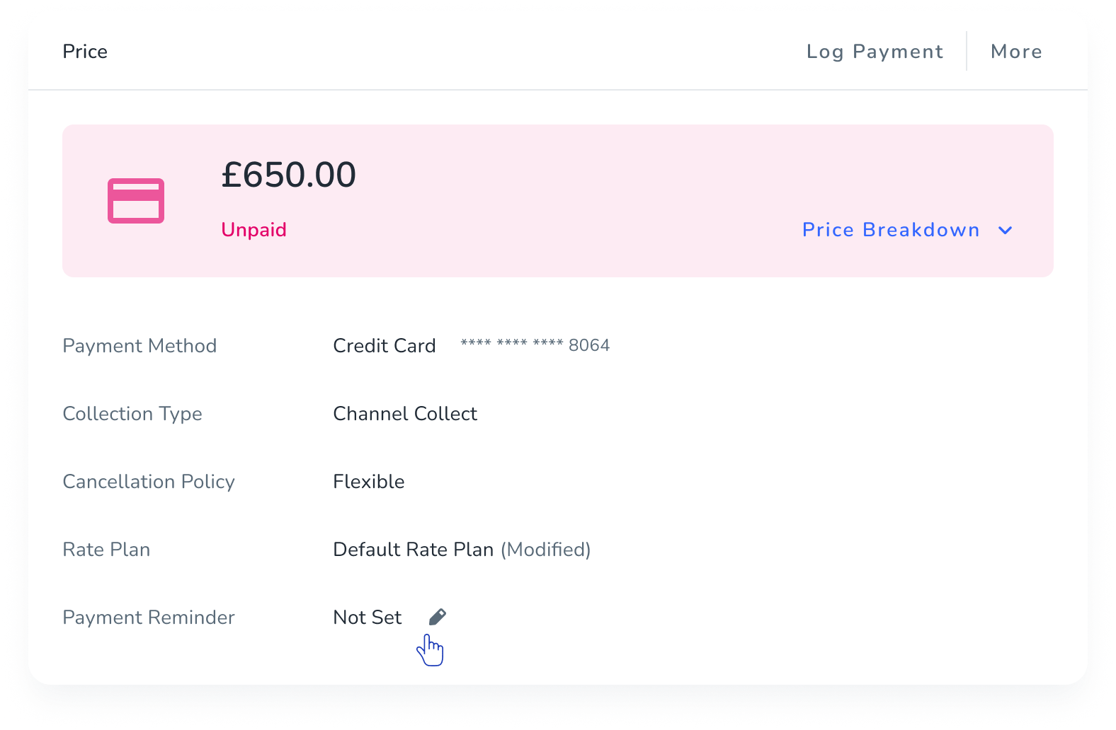The width and height of the screenshot is (1116, 730).
Task: Click the Flexible cancellation policy value
Action: 369,482
